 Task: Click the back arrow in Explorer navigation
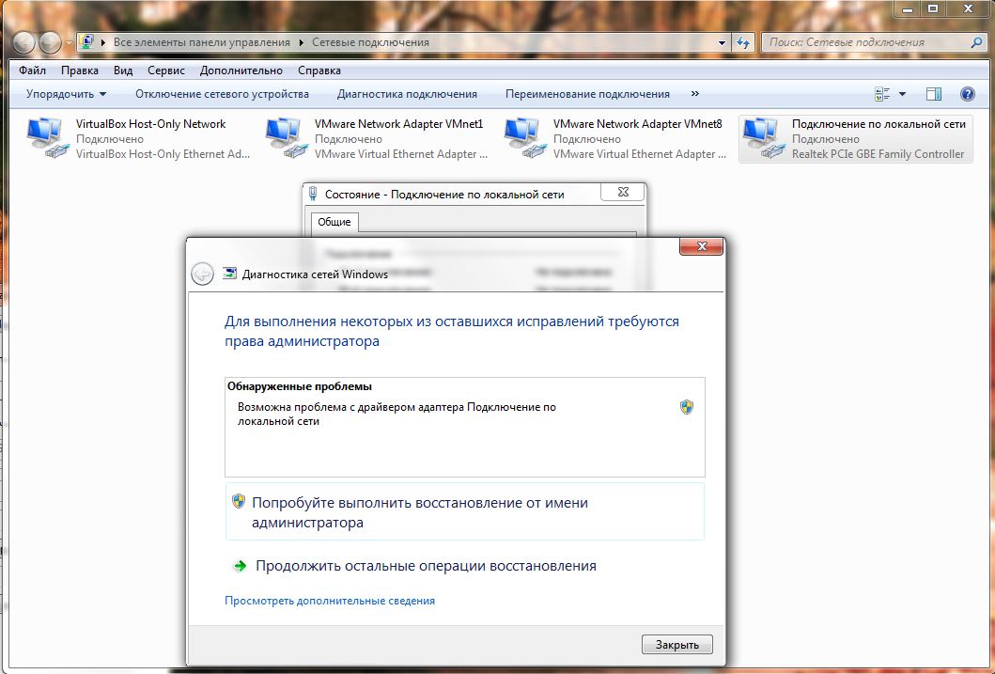24,42
